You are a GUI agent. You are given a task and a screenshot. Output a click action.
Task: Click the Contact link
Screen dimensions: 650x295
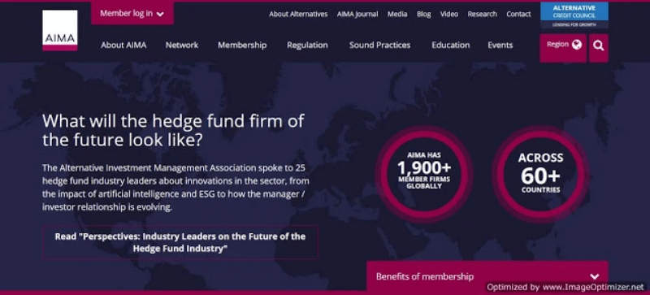point(518,14)
